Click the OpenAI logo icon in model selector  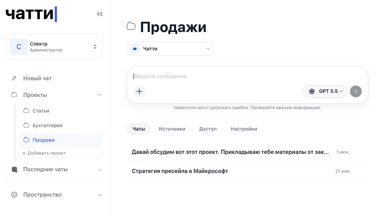point(312,91)
